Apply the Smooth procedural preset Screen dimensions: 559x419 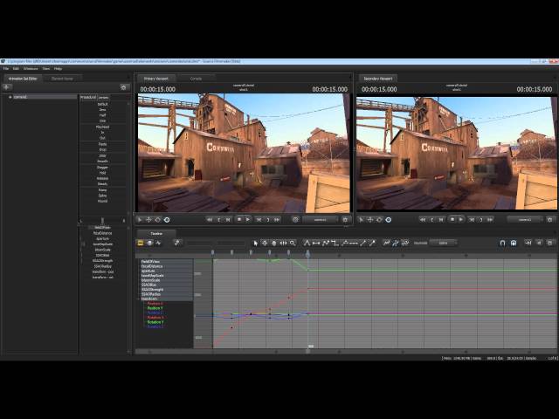pyautogui.click(x=103, y=161)
